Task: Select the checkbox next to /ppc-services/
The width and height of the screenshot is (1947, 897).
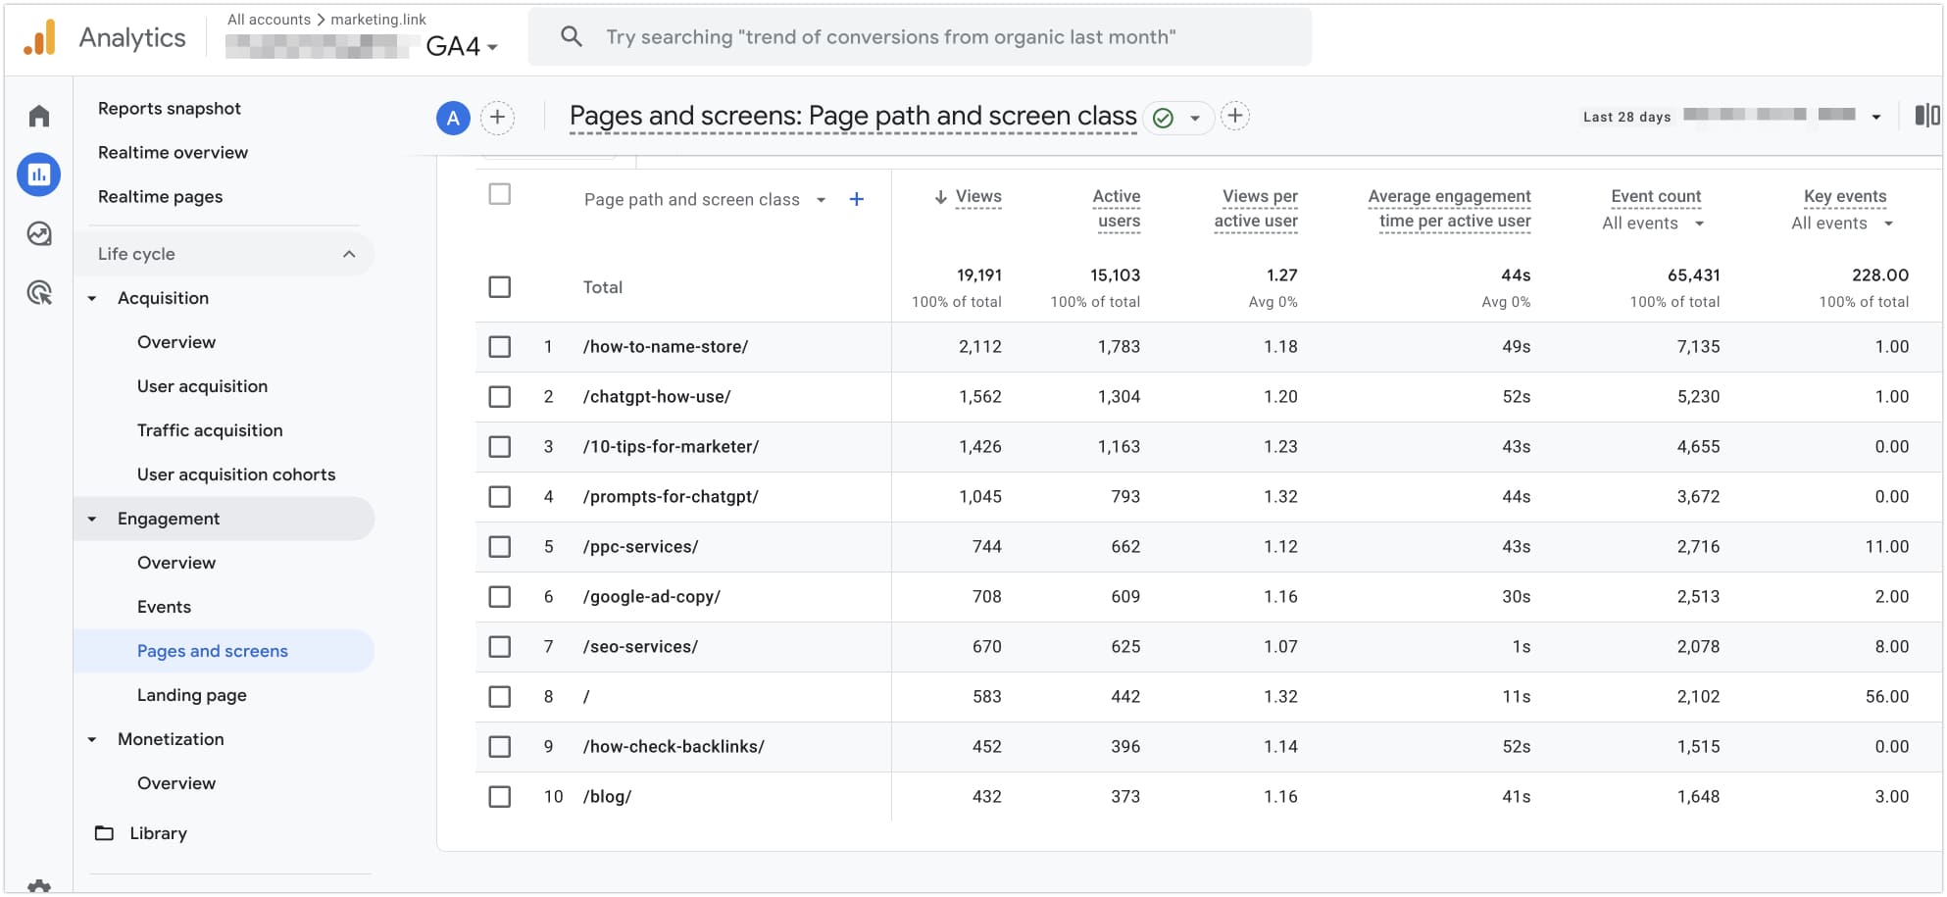Action: point(500,546)
